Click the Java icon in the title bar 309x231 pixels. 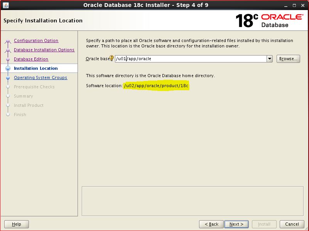5,5
